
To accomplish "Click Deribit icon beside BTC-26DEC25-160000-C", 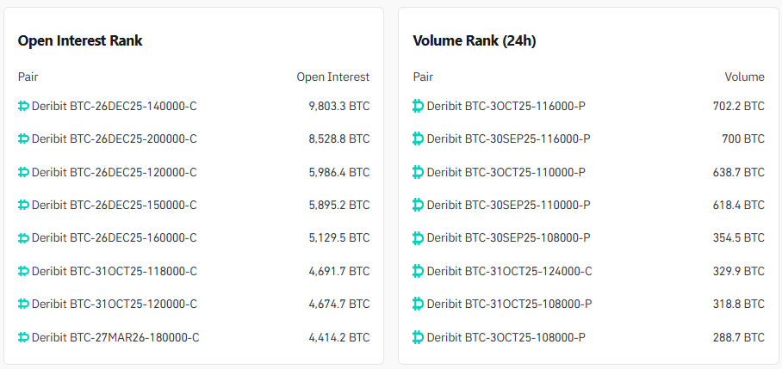I will coord(23,238).
